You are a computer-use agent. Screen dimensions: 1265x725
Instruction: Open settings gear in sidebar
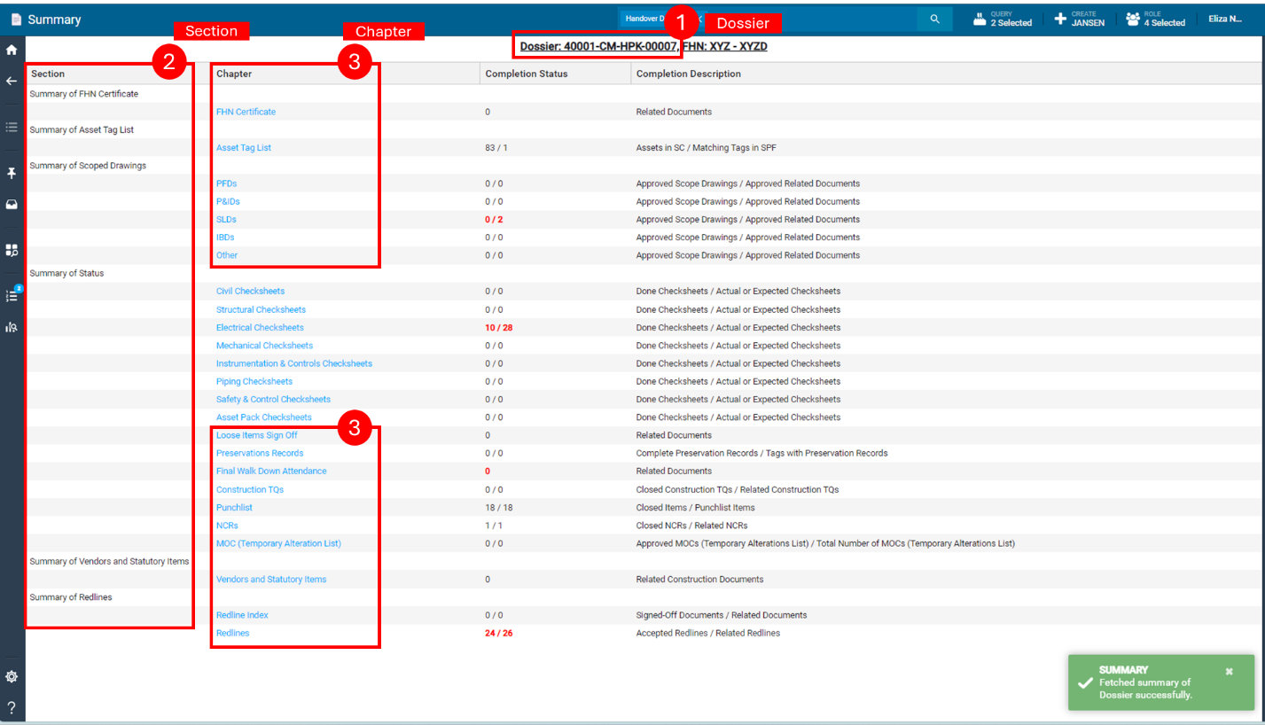[x=12, y=676]
